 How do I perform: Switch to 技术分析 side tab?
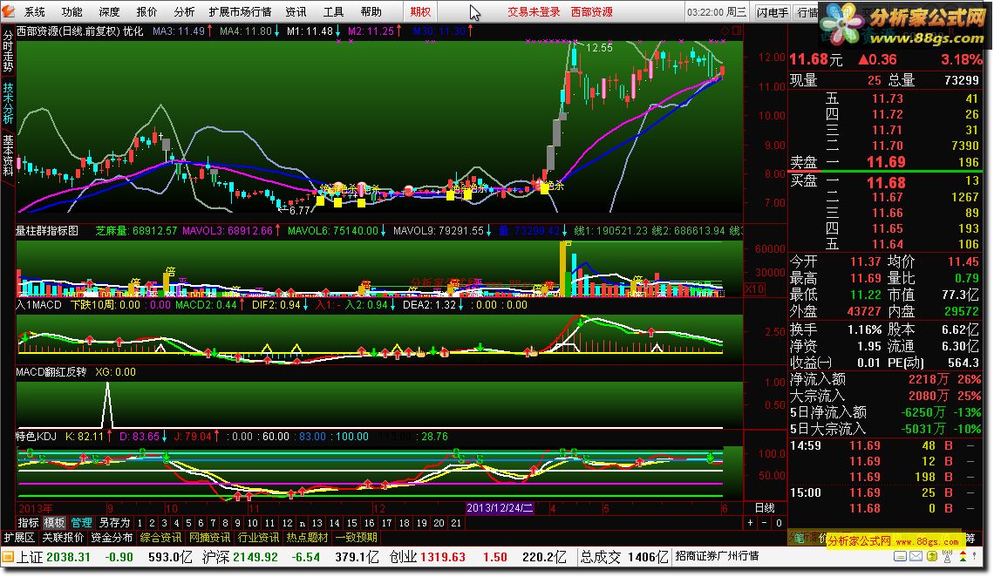(x=8, y=103)
